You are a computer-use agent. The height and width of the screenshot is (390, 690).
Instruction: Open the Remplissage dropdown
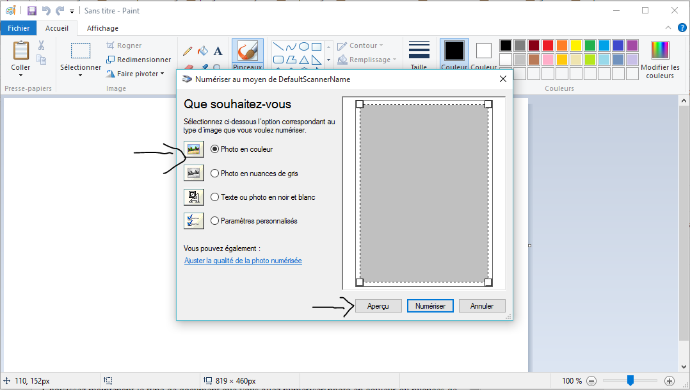tap(367, 60)
